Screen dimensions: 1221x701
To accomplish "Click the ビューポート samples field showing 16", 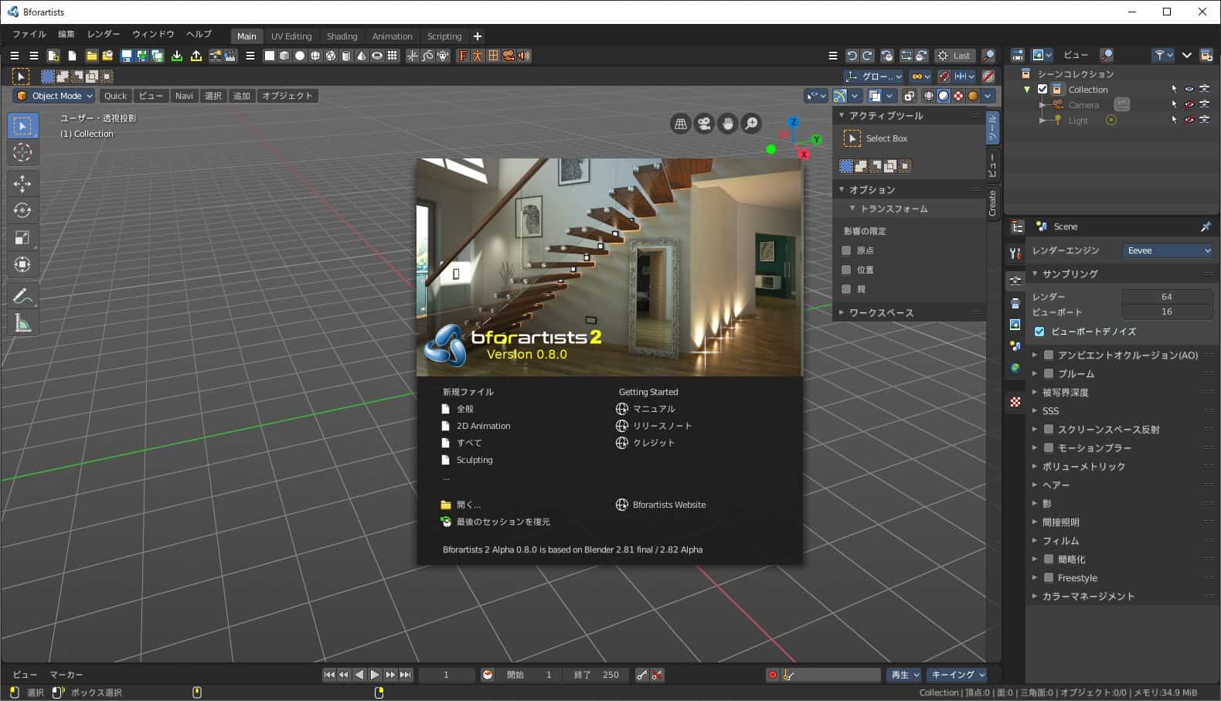I will point(1167,311).
